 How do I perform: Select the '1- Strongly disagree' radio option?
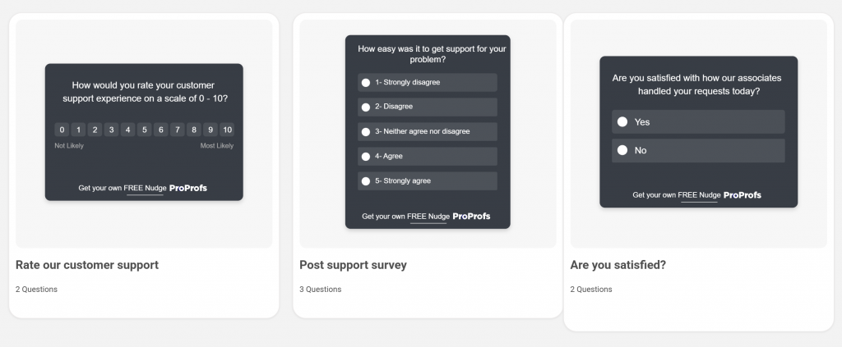click(365, 83)
